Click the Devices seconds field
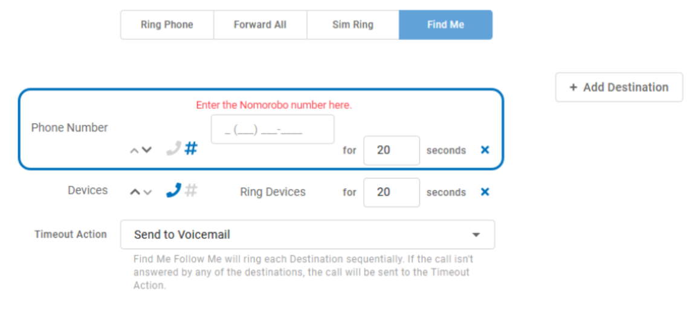 pyautogui.click(x=391, y=192)
